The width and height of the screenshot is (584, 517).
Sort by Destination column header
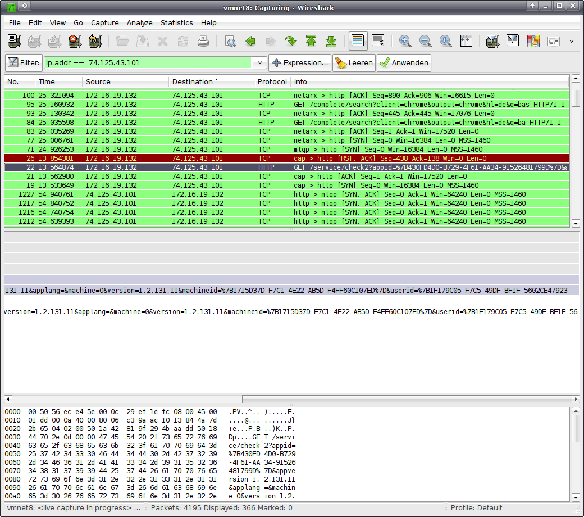click(x=212, y=81)
